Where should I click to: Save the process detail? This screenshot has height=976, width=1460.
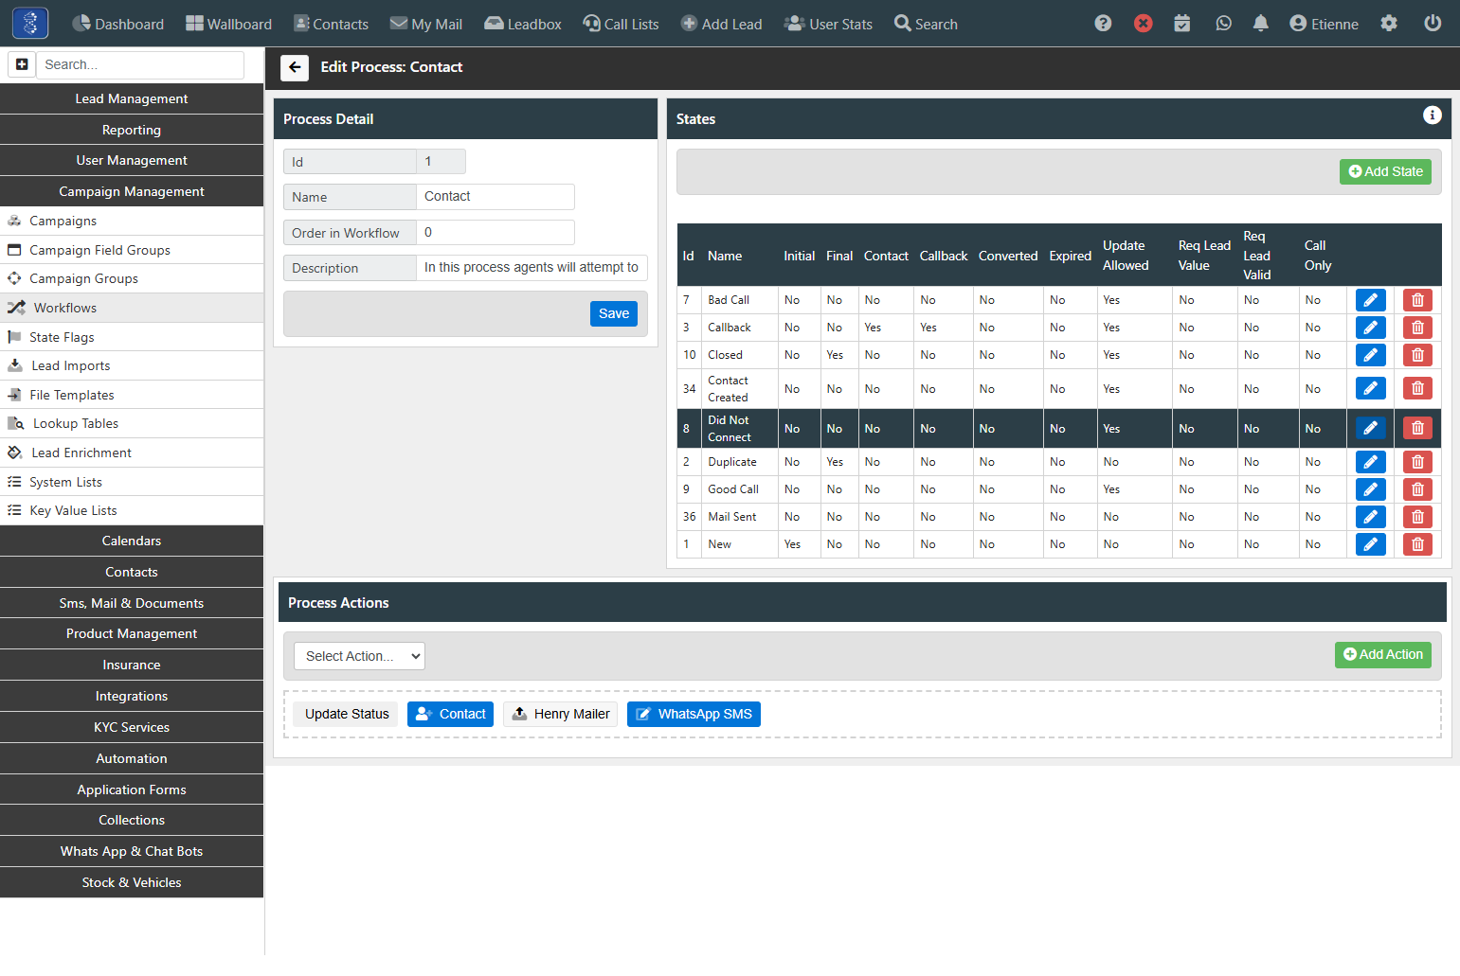tap(614, 313)
